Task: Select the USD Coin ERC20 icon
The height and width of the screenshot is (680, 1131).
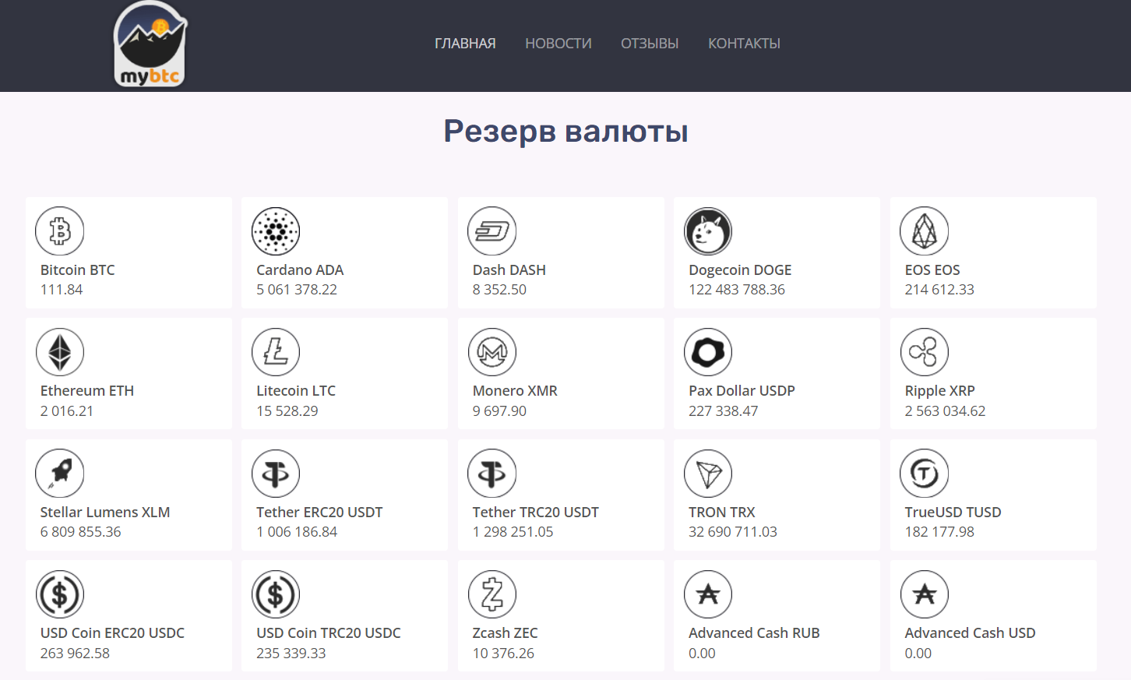Action: click(x=60, y=594)
